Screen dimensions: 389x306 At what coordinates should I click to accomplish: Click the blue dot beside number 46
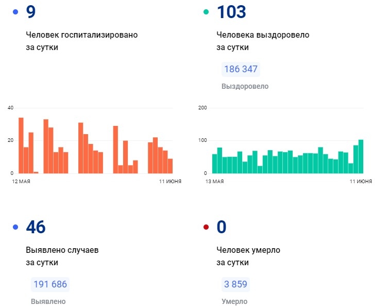pos(16,227)
